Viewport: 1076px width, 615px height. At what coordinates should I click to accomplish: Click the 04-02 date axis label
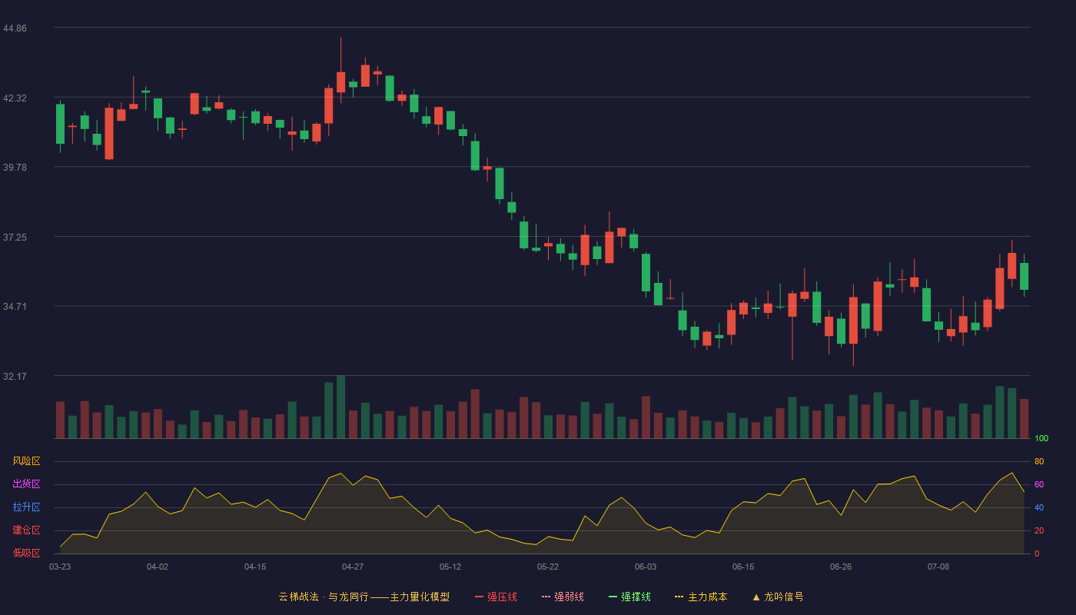click(158, 567)
